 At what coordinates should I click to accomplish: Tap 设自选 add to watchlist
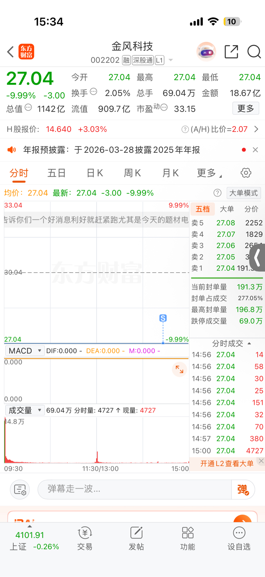tap(239, 538)
